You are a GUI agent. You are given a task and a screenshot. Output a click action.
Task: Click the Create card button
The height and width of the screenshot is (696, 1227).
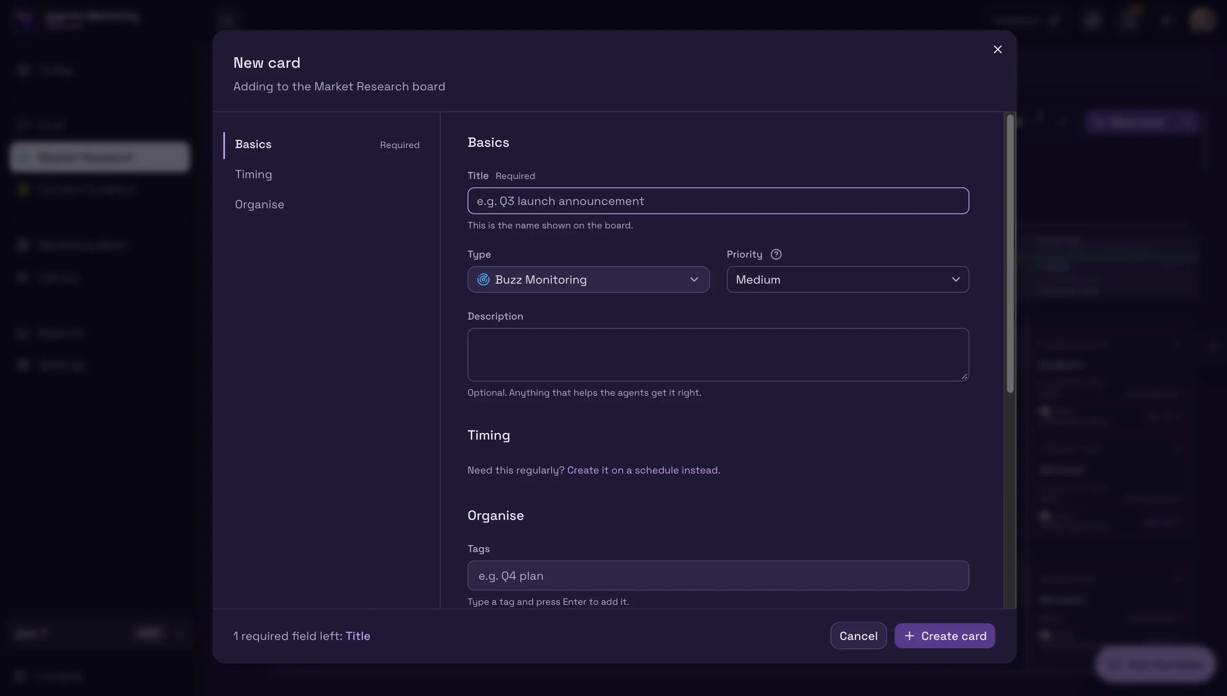click(x=945, y=636)
